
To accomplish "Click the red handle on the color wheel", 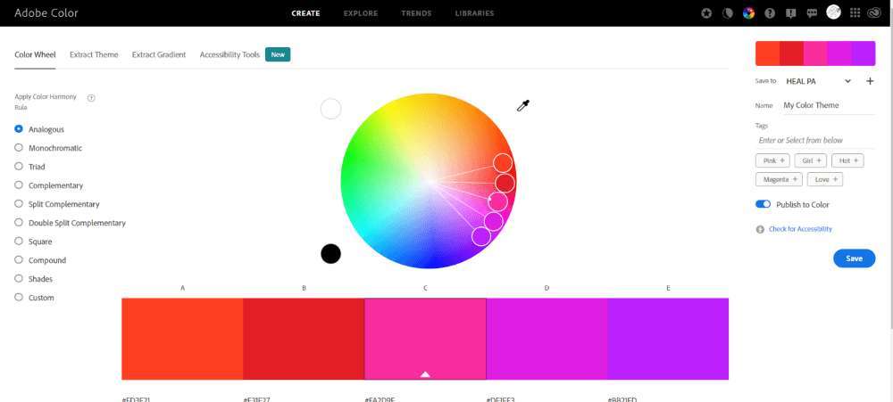I will point(505,183).
